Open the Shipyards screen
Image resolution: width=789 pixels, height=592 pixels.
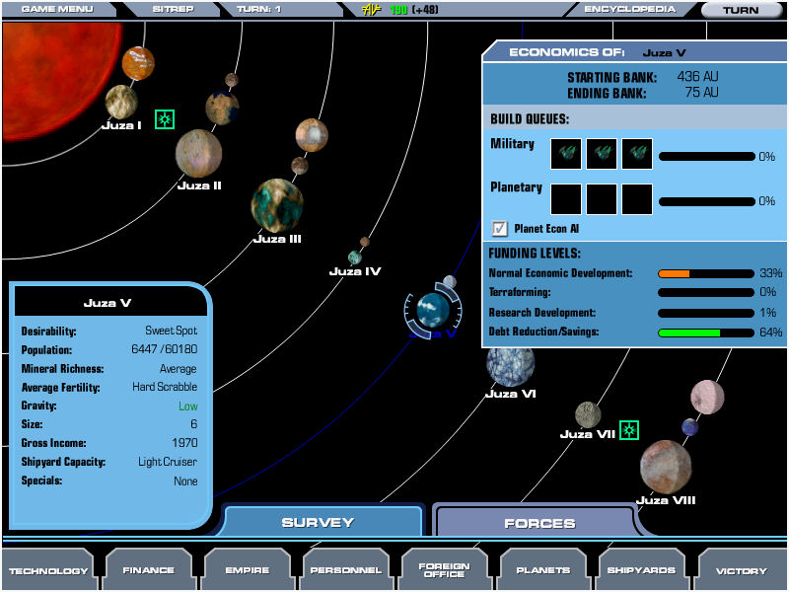(642, 570)
